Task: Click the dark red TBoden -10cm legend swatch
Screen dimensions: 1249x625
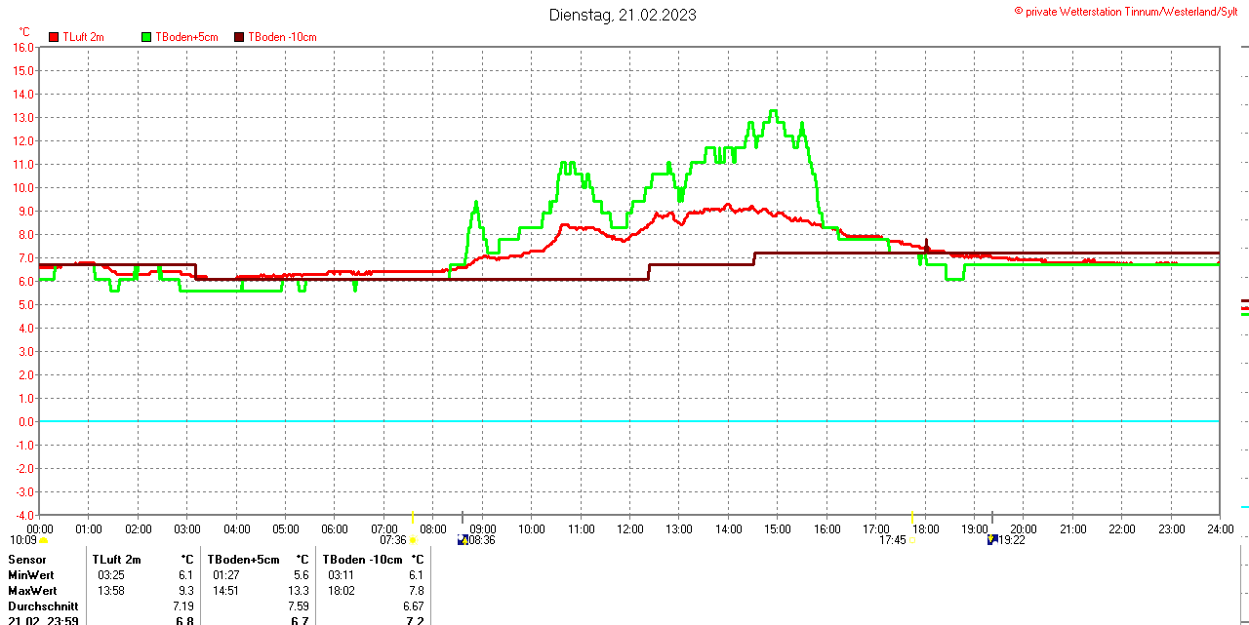Action: point(240,37)
